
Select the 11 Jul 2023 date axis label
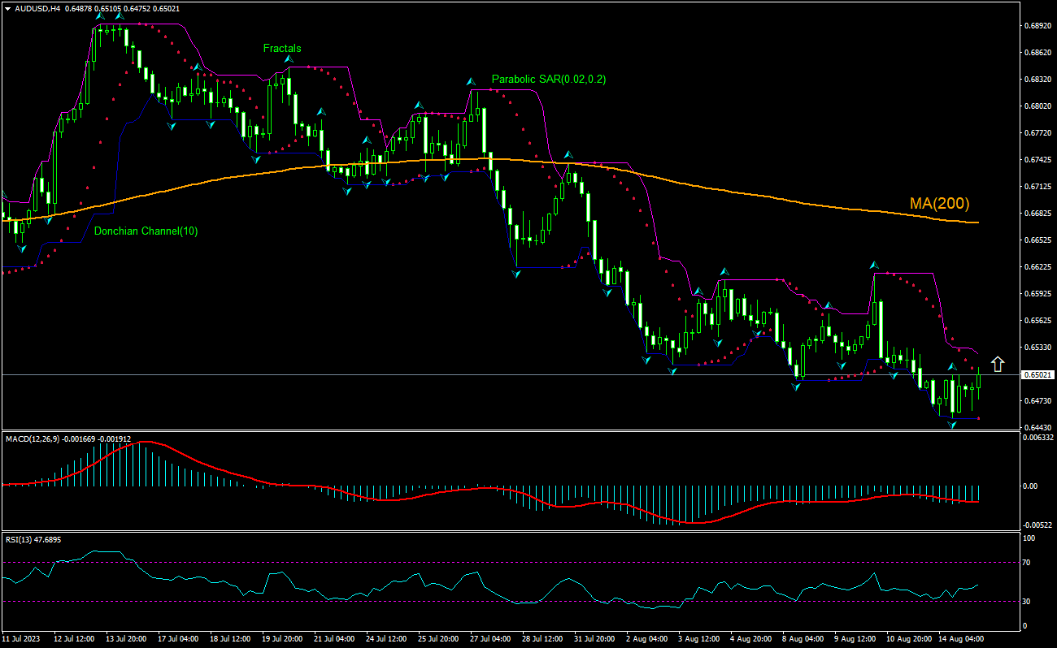pyautogui.click(x=20, y=639)
